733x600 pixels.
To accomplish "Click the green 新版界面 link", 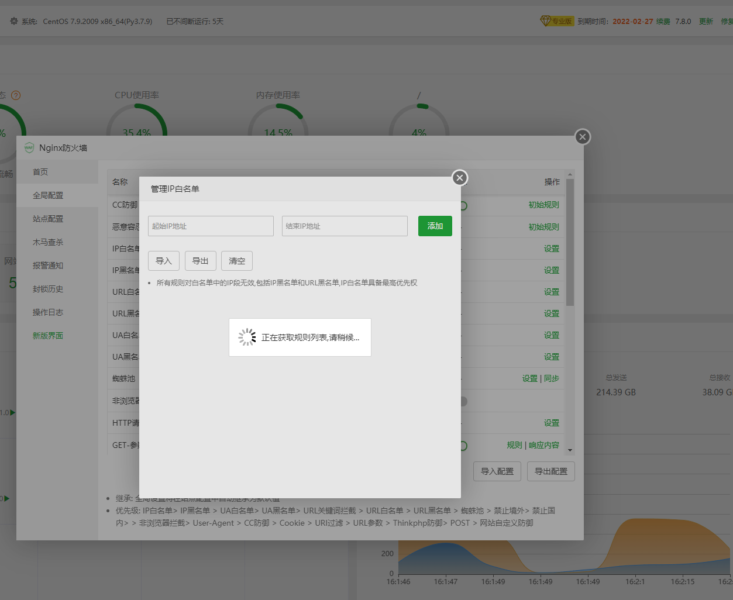I will pyautogui.click(x=48, y=336).
